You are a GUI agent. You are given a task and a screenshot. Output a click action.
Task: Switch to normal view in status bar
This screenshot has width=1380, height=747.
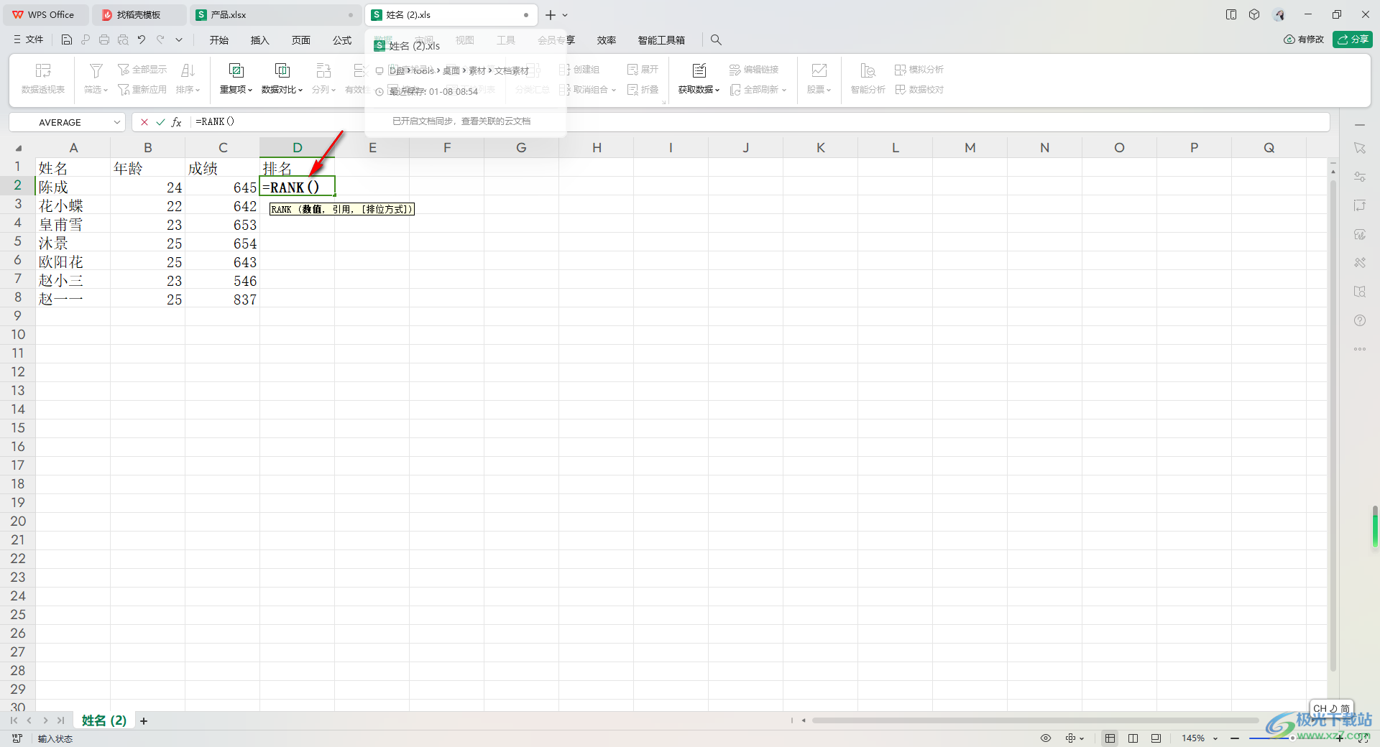click(1110, 738)
